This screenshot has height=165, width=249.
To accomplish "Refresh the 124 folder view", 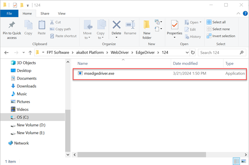I will coord(193,52).
